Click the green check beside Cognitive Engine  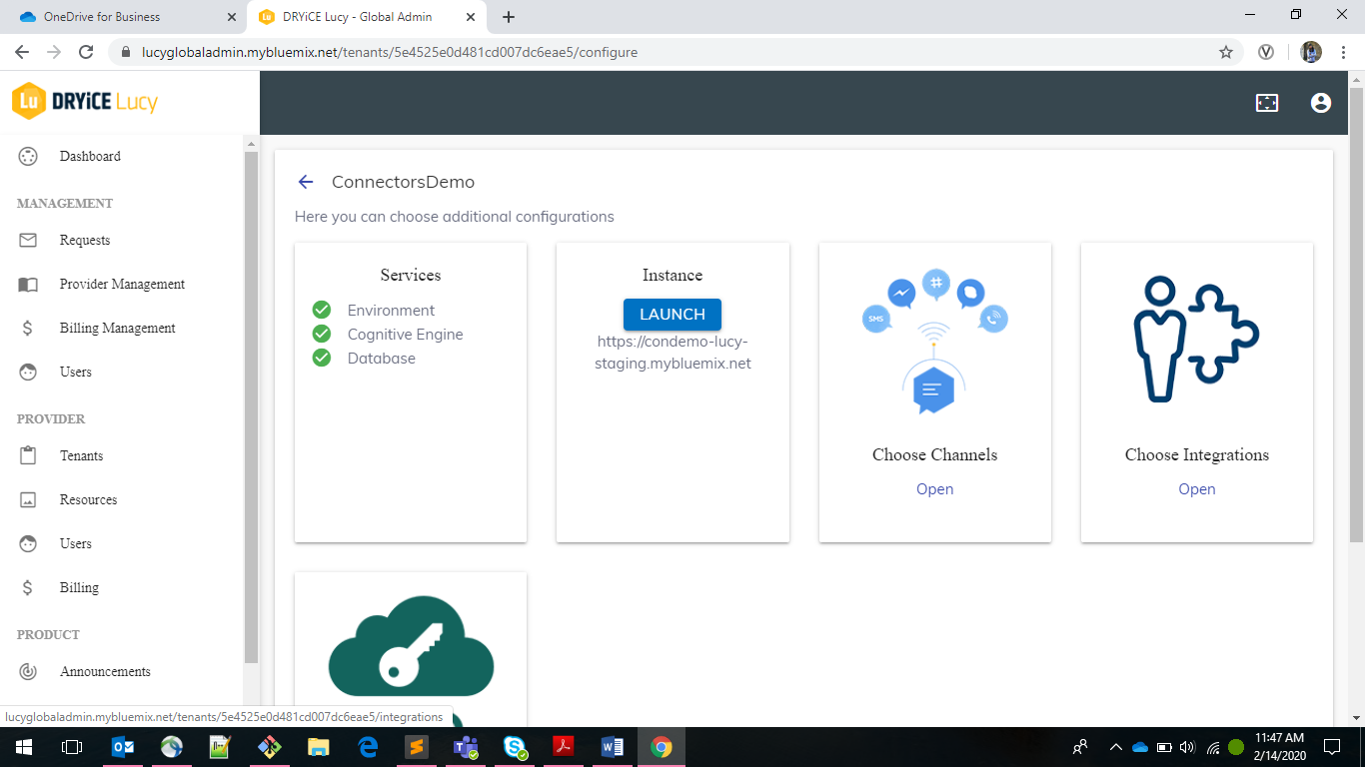coord(322,335)
